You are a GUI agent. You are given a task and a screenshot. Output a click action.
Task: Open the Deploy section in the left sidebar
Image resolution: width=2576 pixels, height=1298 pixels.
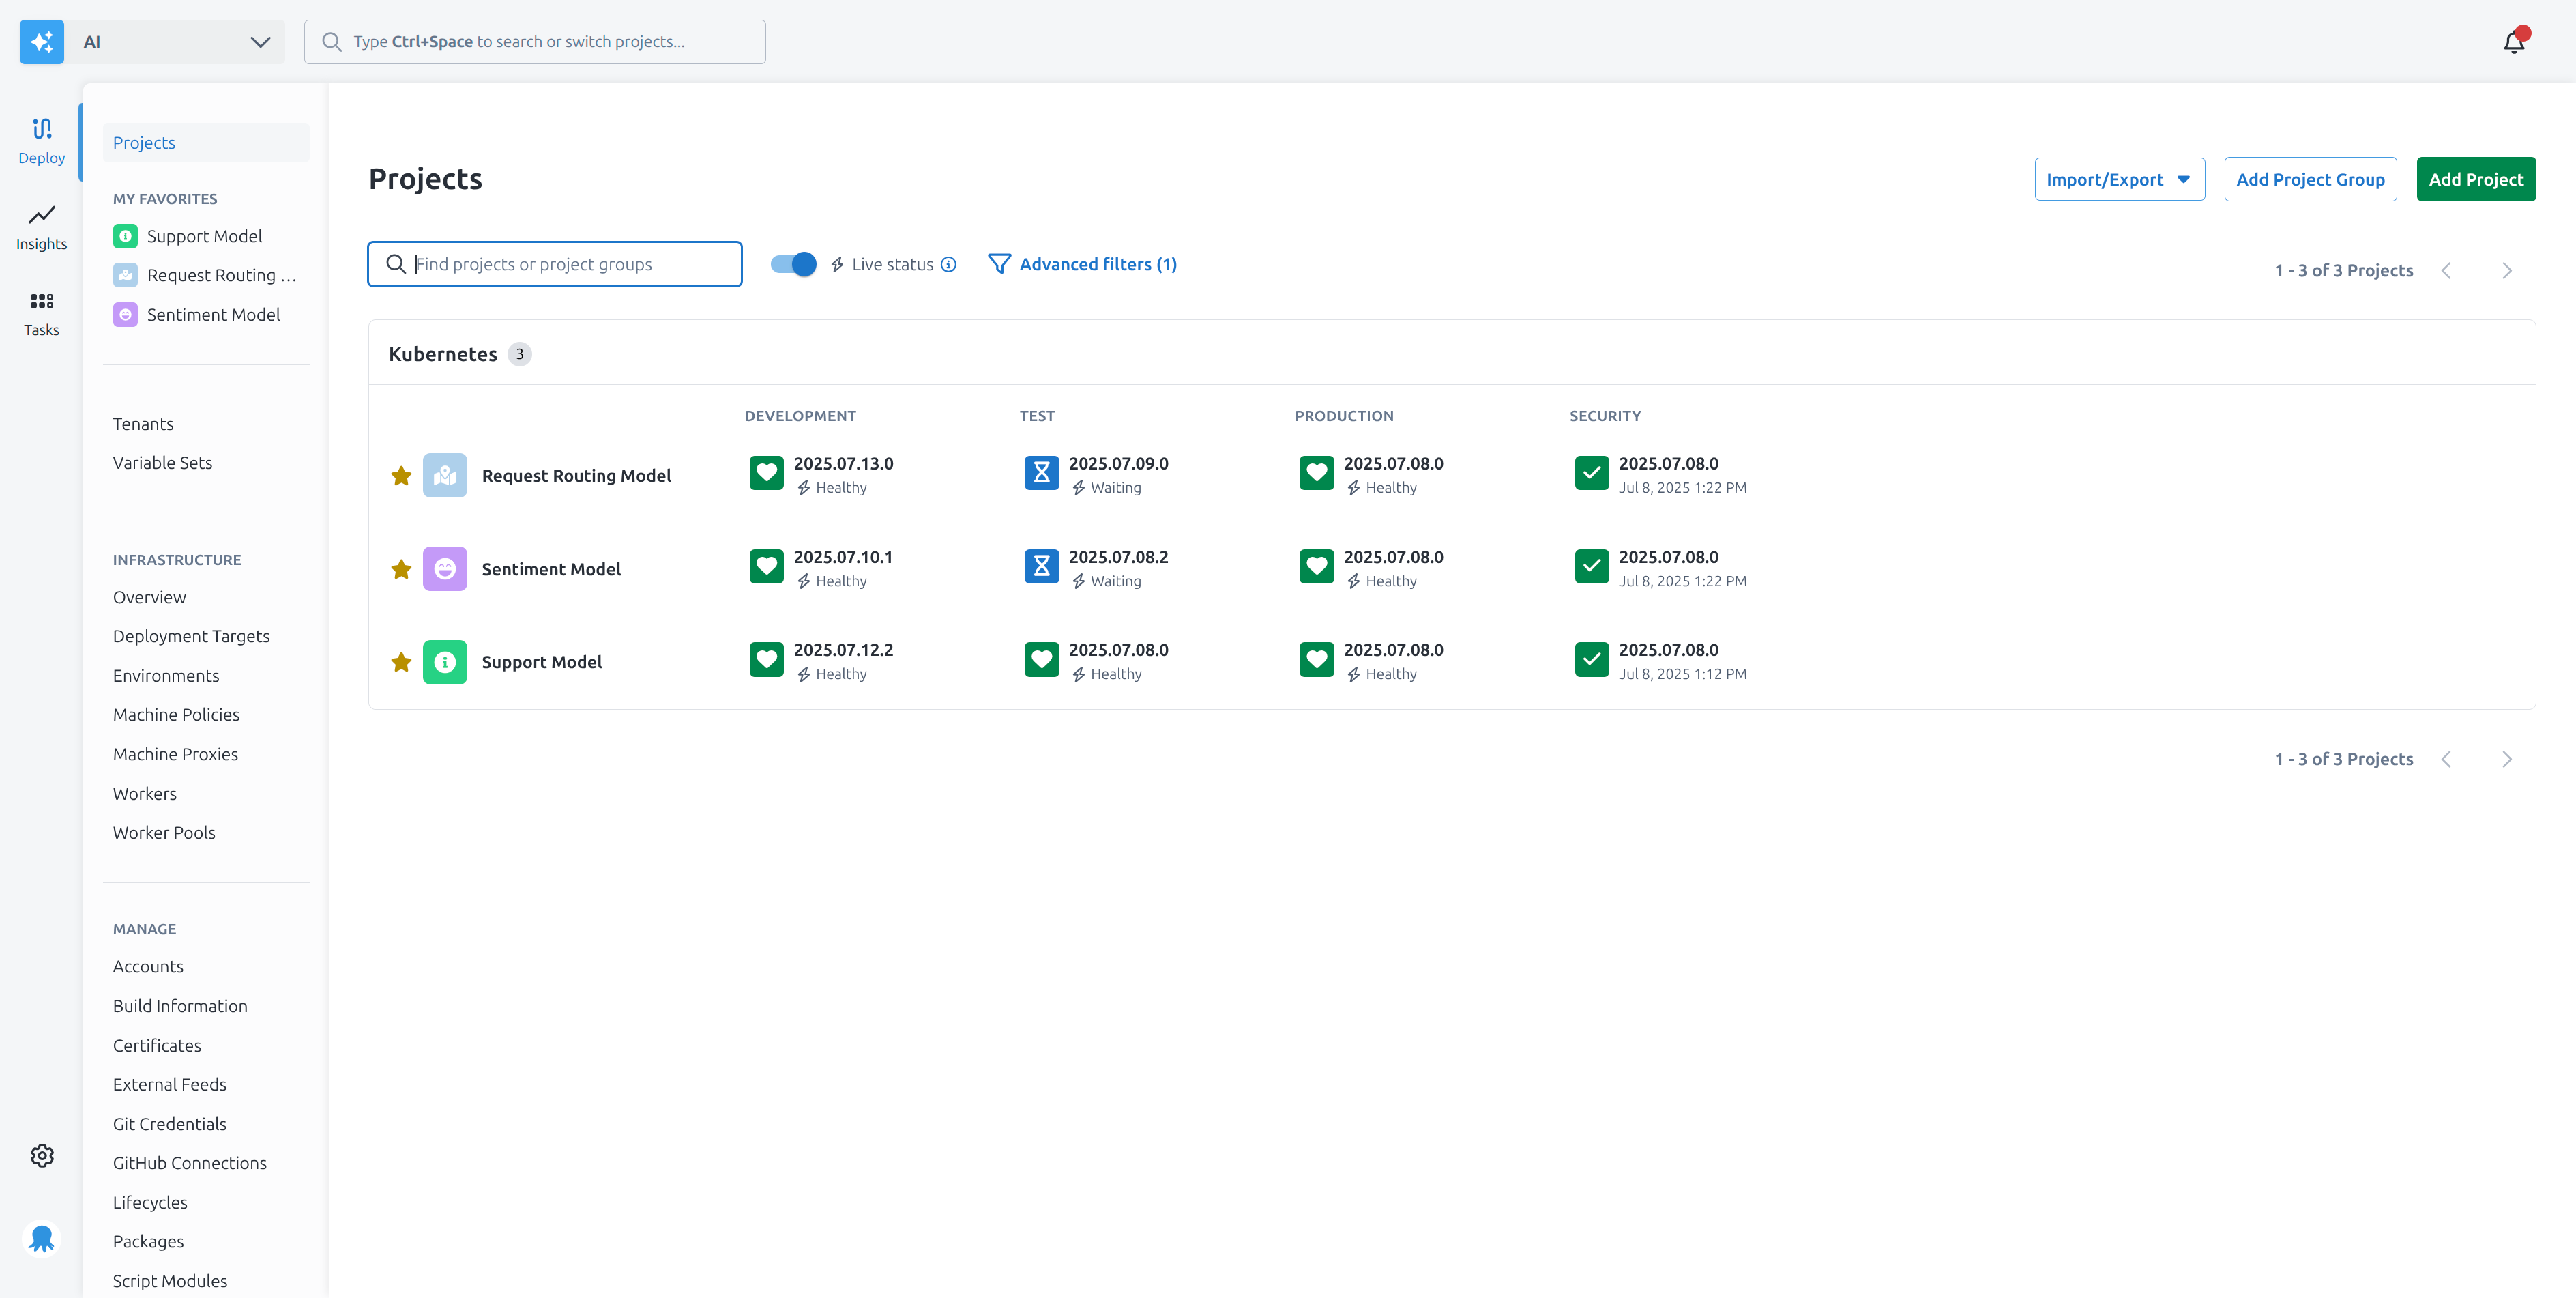click(x=41, y=140)
